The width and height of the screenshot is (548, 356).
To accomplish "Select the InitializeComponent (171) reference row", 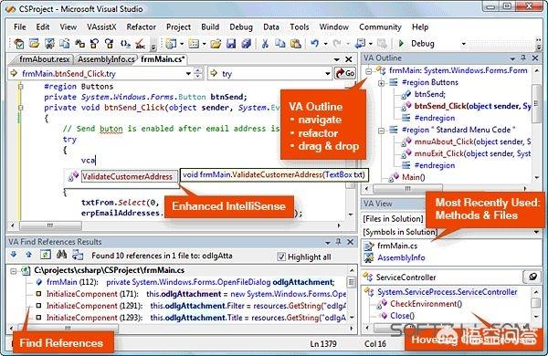I will tap(195, 294).
